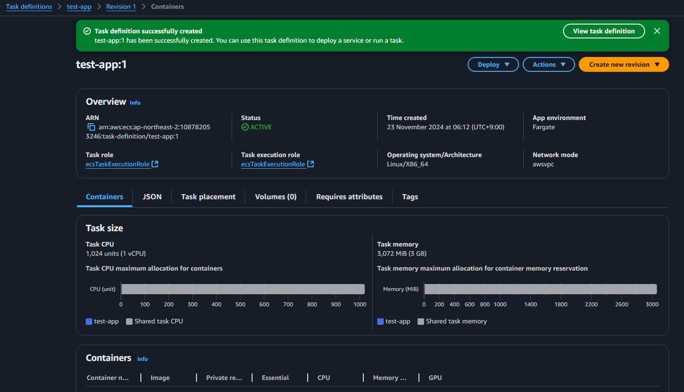Select the Containers tab
The width and height of the screenshot is (684, 392).
coord(104,196)
